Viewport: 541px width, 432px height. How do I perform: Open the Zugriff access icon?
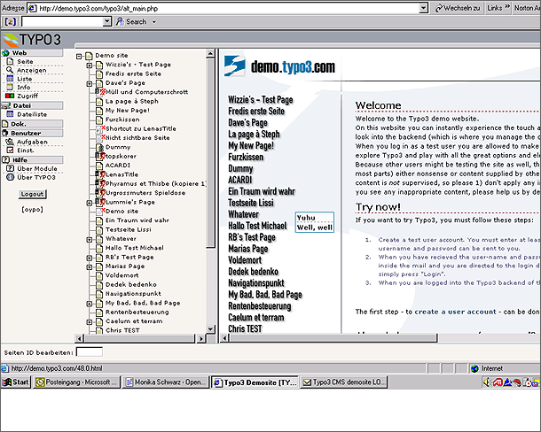coord(10,96)
